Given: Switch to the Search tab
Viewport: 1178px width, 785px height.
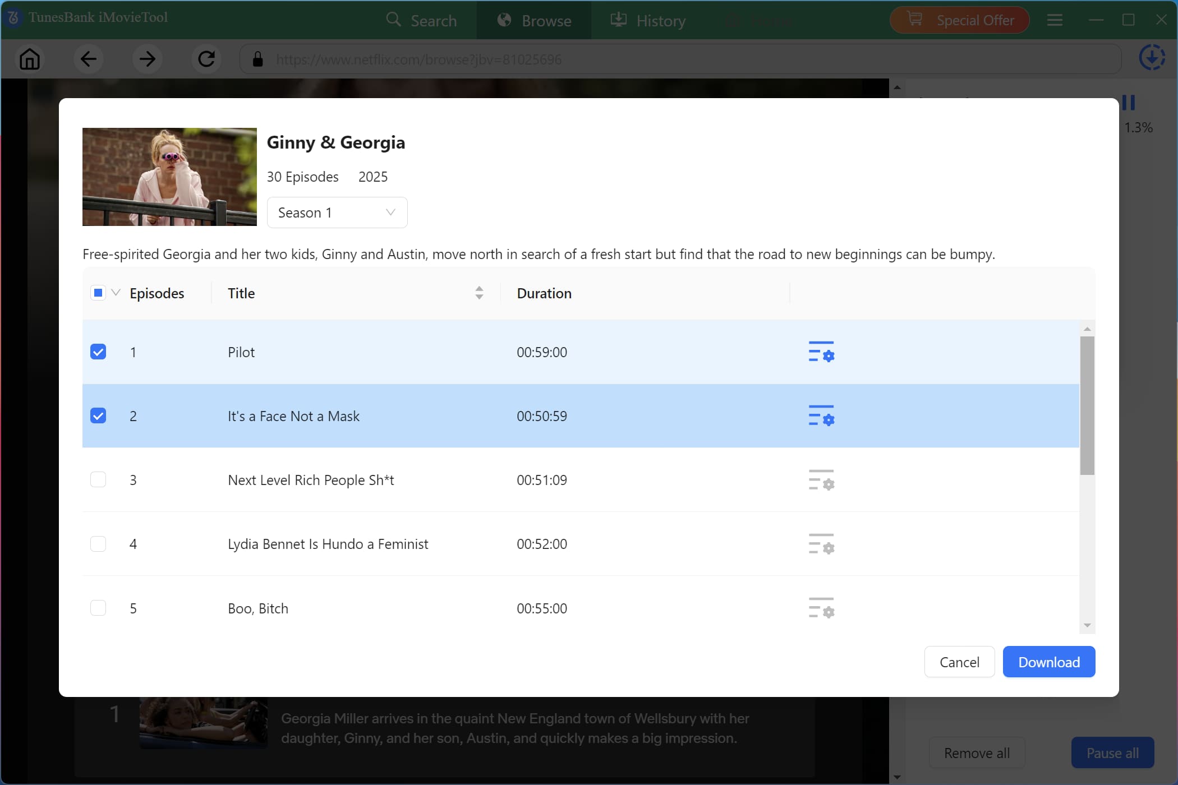Looking at the screenshot, I should pos(421,21).
